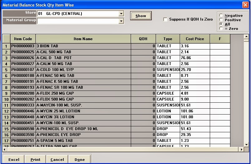Click the Store field showing GL-CPD (CENTRAL)

(78, 14)
